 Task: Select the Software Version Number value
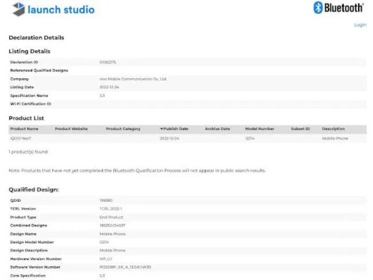coord(125,267)
